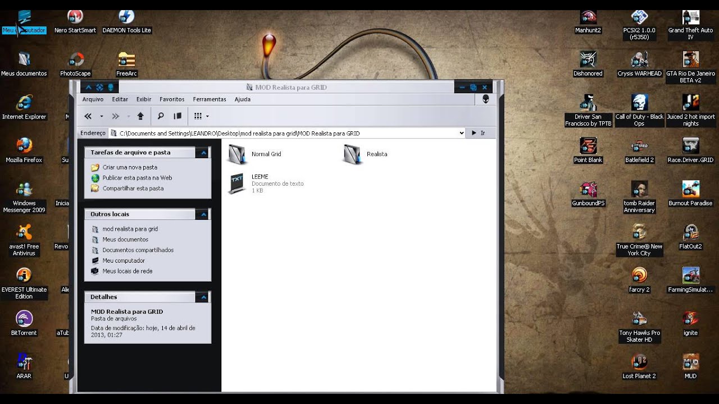Select the Normal Grid folder icon
The height and width of the screenshot is (404, 719).
[x=238, y=154]
